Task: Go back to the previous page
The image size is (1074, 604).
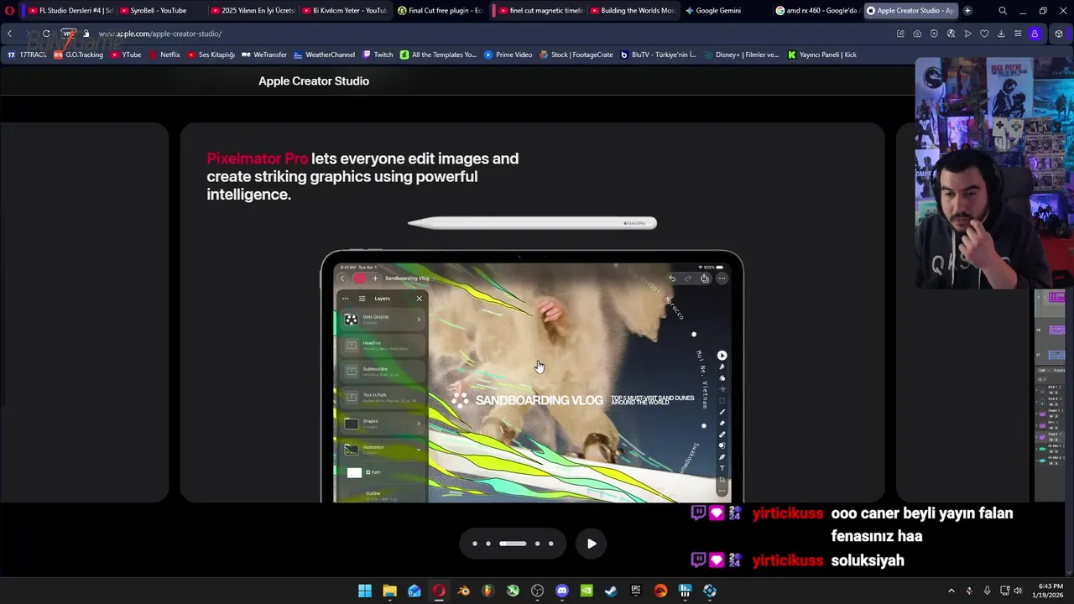Action: [x=9, y=34]
